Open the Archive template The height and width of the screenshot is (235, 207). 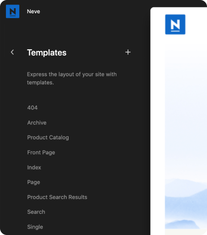click(37, 123)
